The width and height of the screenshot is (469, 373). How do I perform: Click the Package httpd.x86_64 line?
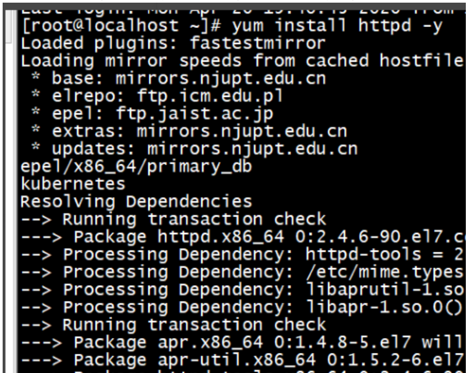[x=242, y=237]
